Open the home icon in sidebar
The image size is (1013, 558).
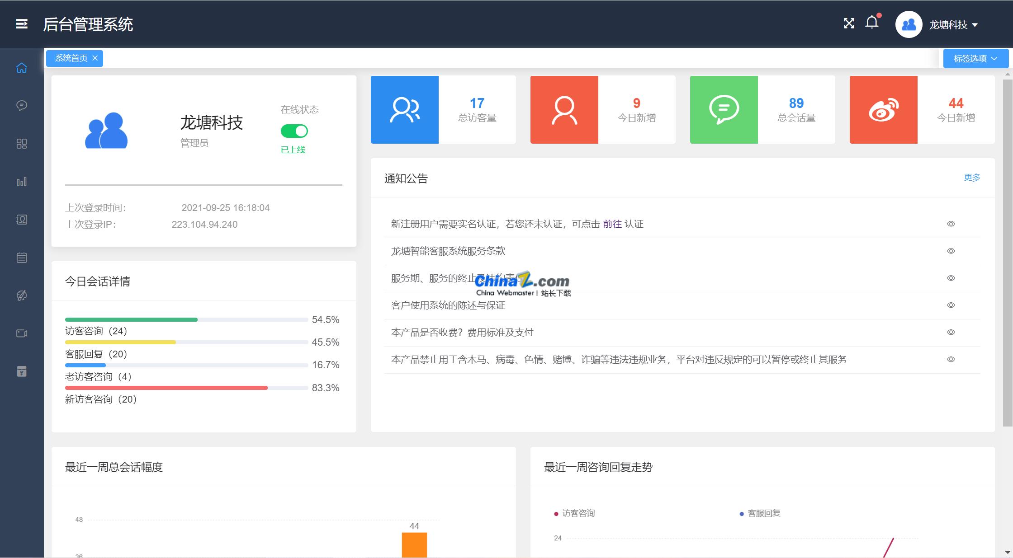[x=22, y=68]
